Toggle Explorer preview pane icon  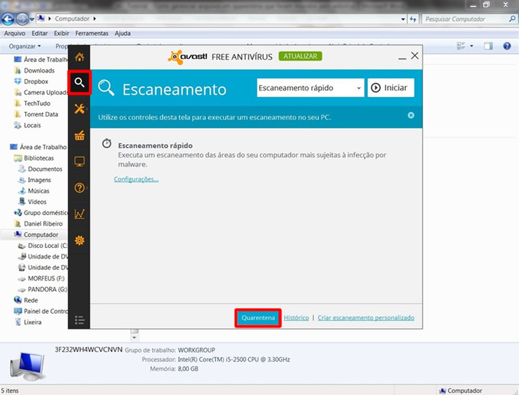click(x=488, y=46)
